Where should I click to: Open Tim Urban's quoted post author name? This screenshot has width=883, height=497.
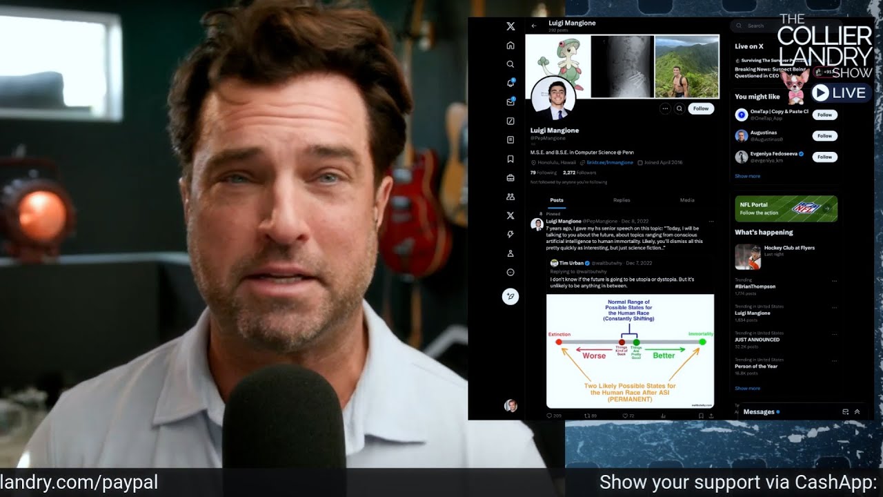[572, 263]
